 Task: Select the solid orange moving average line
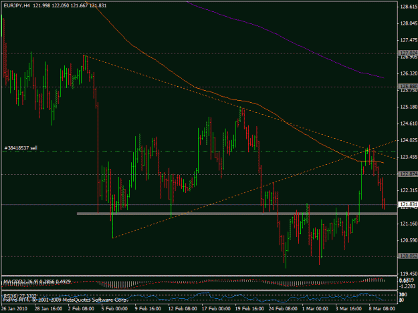pos(194,86)
